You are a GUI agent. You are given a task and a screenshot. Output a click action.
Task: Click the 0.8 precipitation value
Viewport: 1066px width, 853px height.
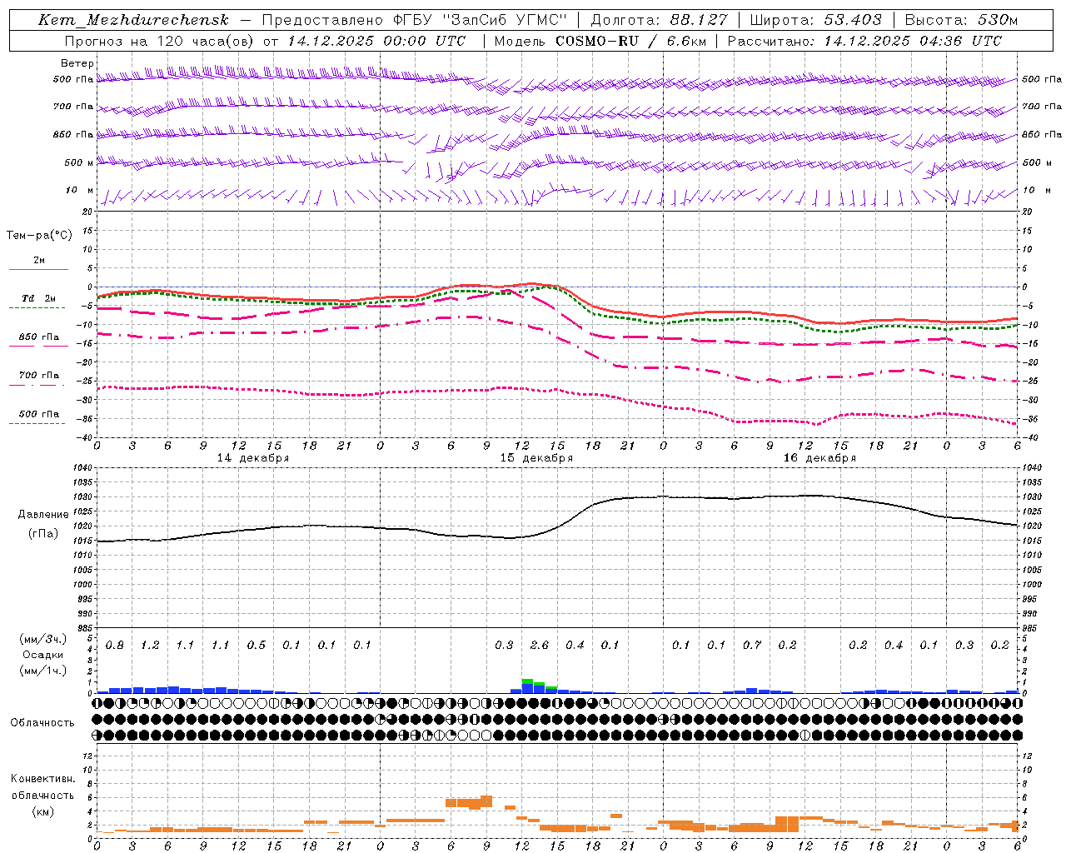pyautogui.click(x=115, y=646)
